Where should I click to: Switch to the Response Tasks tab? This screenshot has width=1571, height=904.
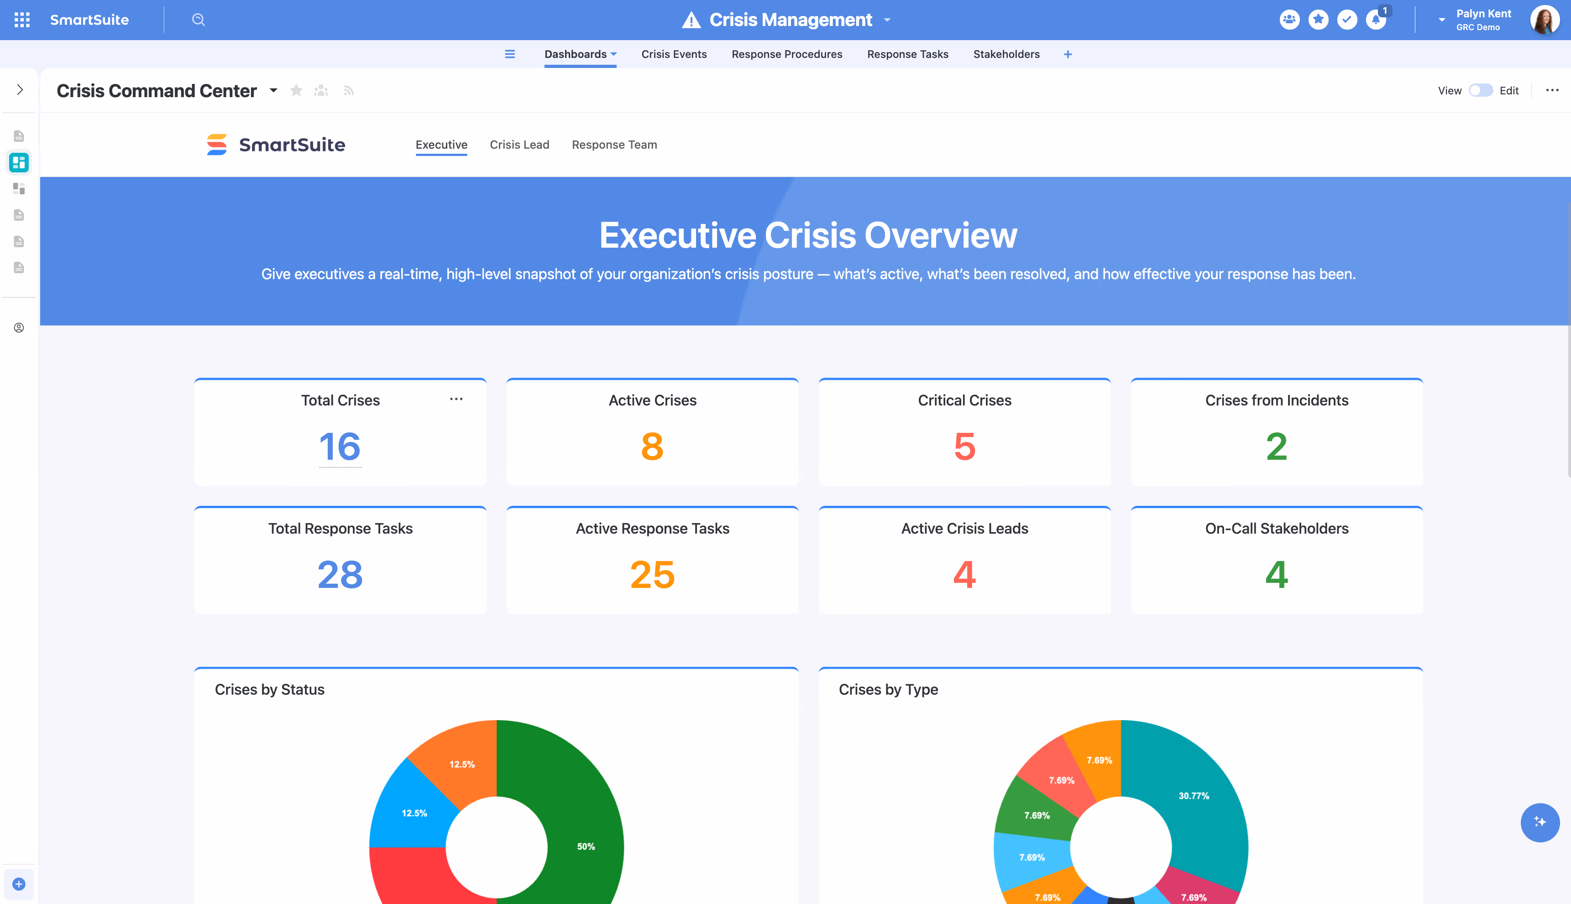coord(907,54)
